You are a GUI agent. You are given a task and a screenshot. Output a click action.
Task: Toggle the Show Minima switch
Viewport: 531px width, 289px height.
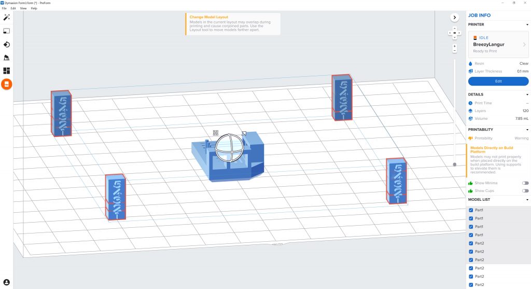[525, 183]
